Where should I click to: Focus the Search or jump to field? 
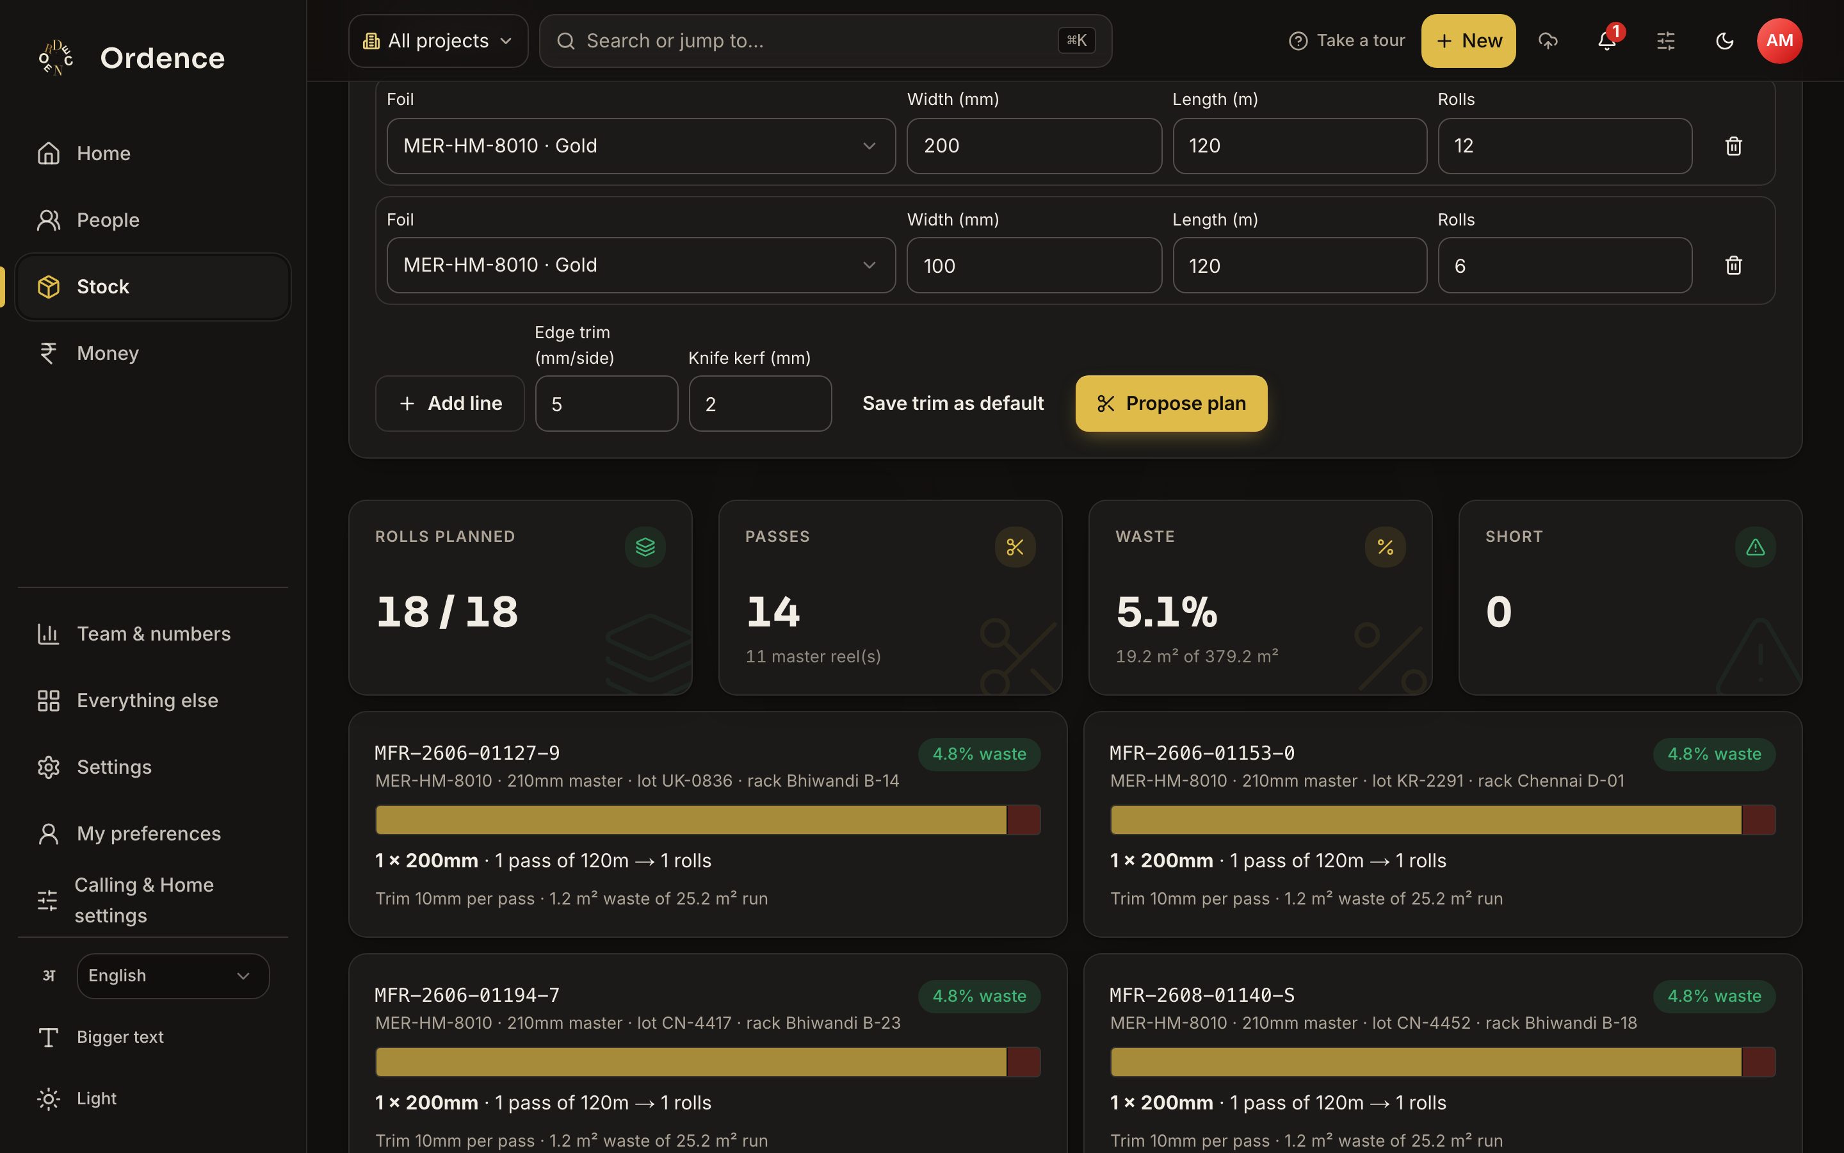[x=825, y=40]
